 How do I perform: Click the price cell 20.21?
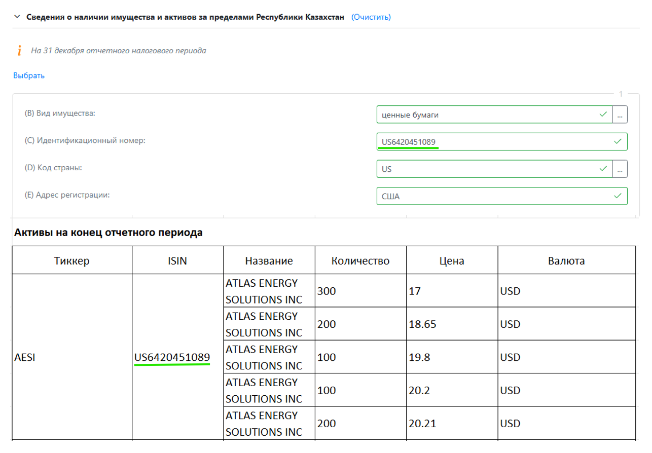click(x=452, y=423)
